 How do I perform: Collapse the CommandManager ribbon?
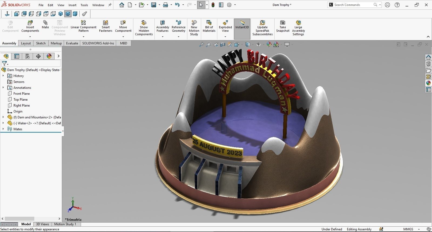click(428, 37)
